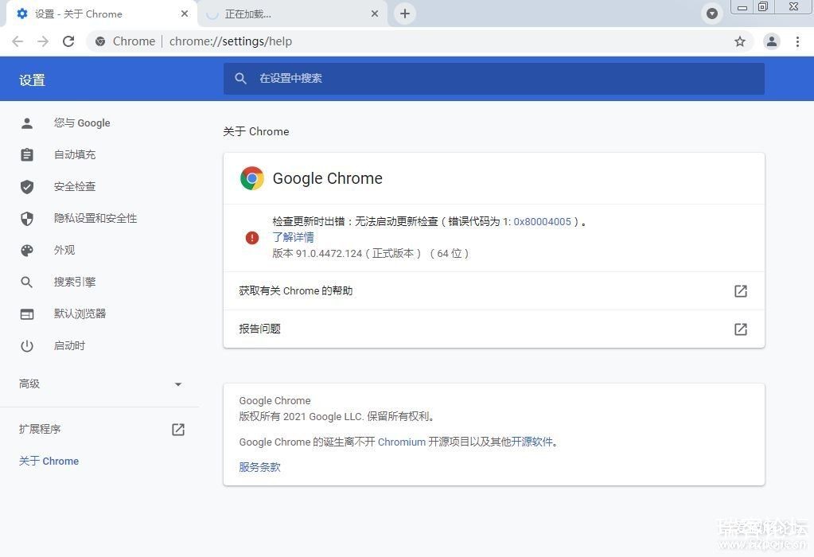This screenshot has width=814, height=557.
Task: Click the magnifier icon in settings search
Action: [240, 79]
